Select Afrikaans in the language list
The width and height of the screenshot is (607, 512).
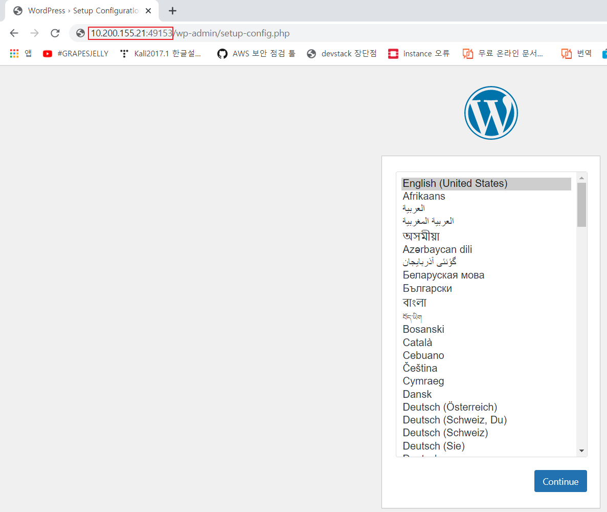486,196
